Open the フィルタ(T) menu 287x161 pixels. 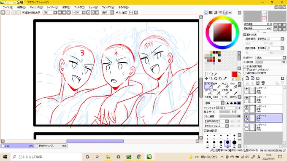tap(79, 7)
